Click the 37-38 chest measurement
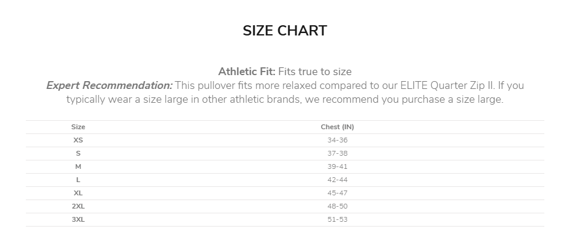Image resolution: width=569 pixels, height=247 pixels. (x=337, y=153)
